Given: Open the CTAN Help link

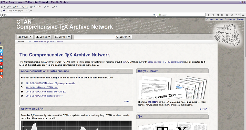Looking at the screenshot, I should [240, 19].
